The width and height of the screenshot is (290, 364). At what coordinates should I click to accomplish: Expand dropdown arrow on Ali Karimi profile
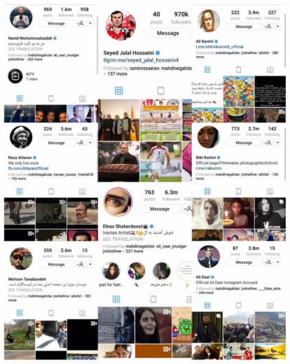pyautogui.click(x=278, y=27)
